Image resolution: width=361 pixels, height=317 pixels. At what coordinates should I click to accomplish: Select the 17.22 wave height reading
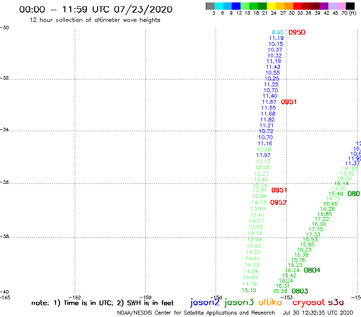(x=322, y=219)
